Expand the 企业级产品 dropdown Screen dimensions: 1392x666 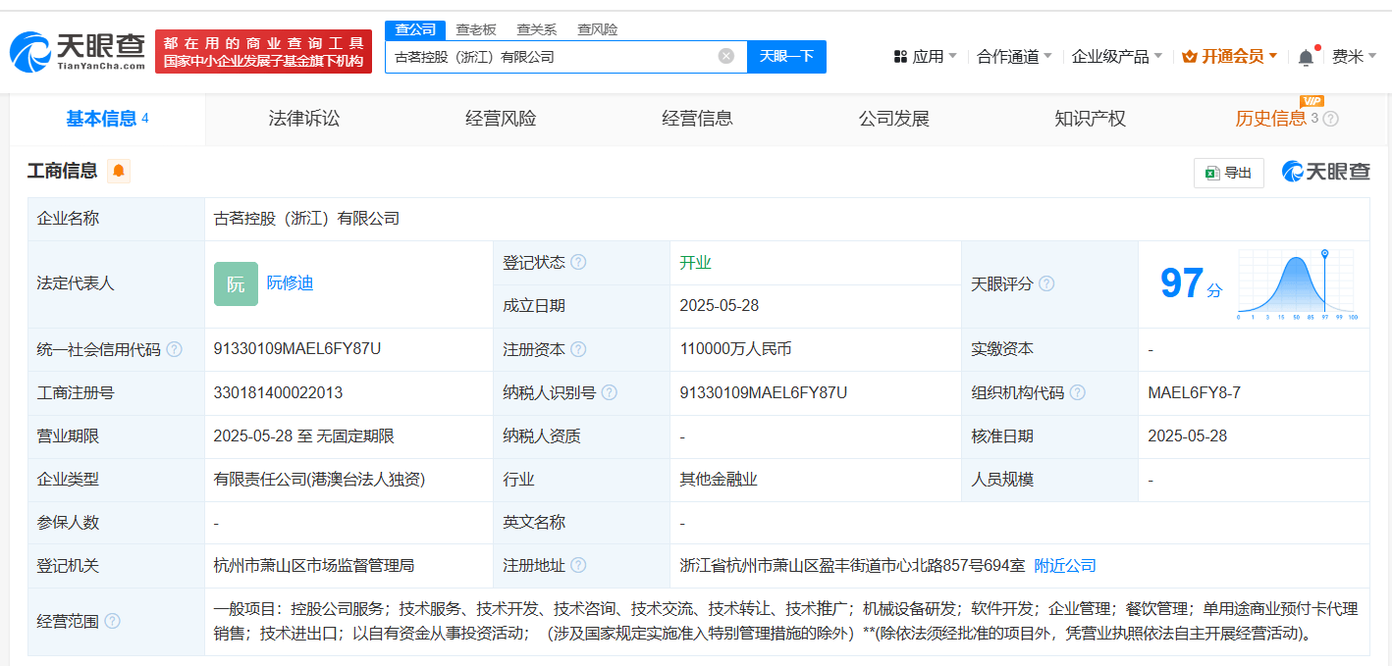[x=1116, y=57]
